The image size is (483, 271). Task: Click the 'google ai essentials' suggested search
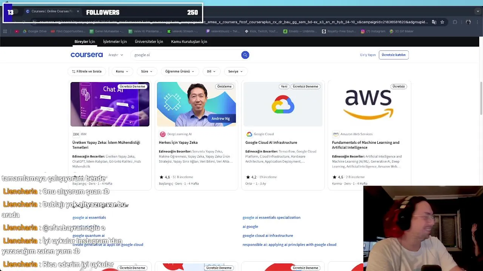89,218
